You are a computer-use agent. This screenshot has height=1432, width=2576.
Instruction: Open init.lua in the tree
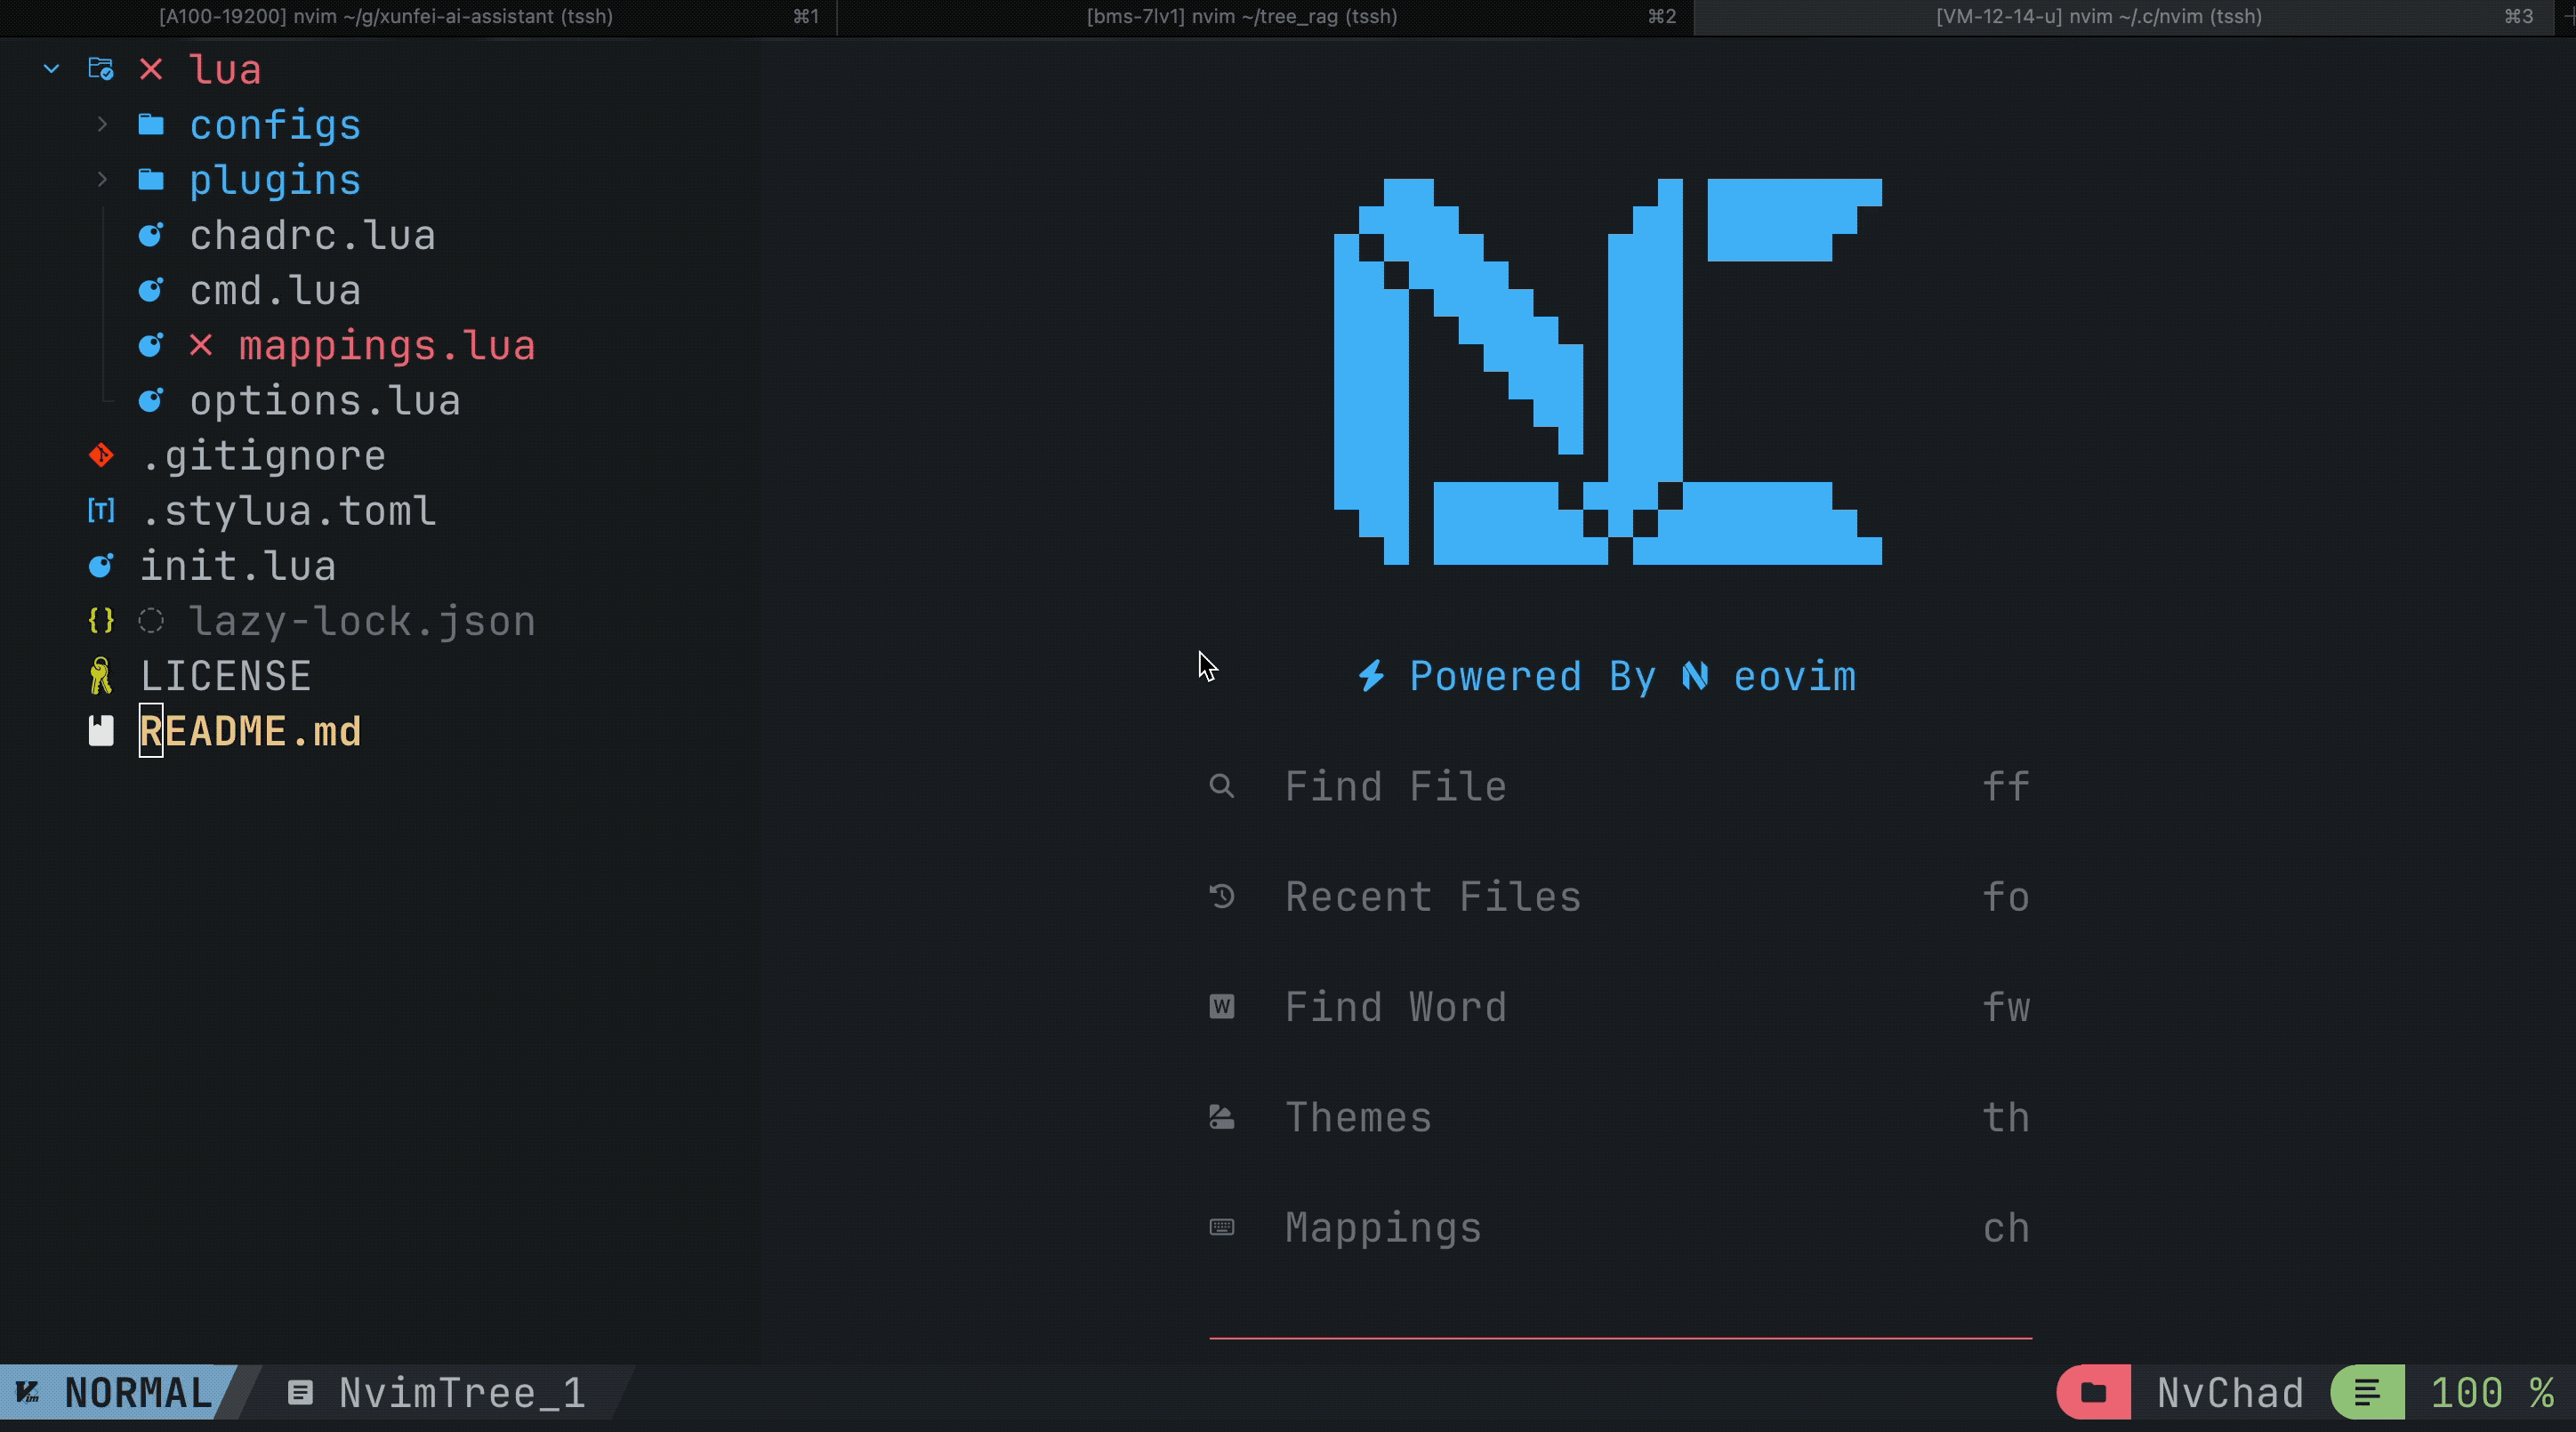click(x=238, y=566)
